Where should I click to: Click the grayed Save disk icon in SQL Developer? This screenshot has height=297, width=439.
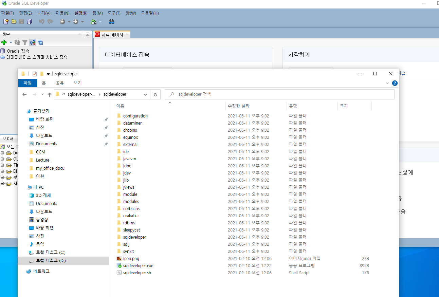click(x=22, y=21)
